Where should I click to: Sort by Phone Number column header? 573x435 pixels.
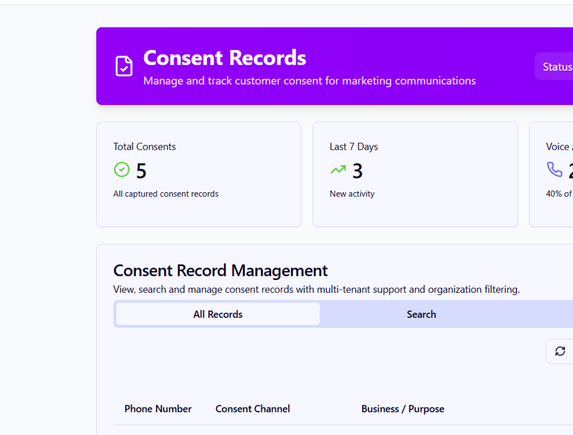tap(158, 409)
